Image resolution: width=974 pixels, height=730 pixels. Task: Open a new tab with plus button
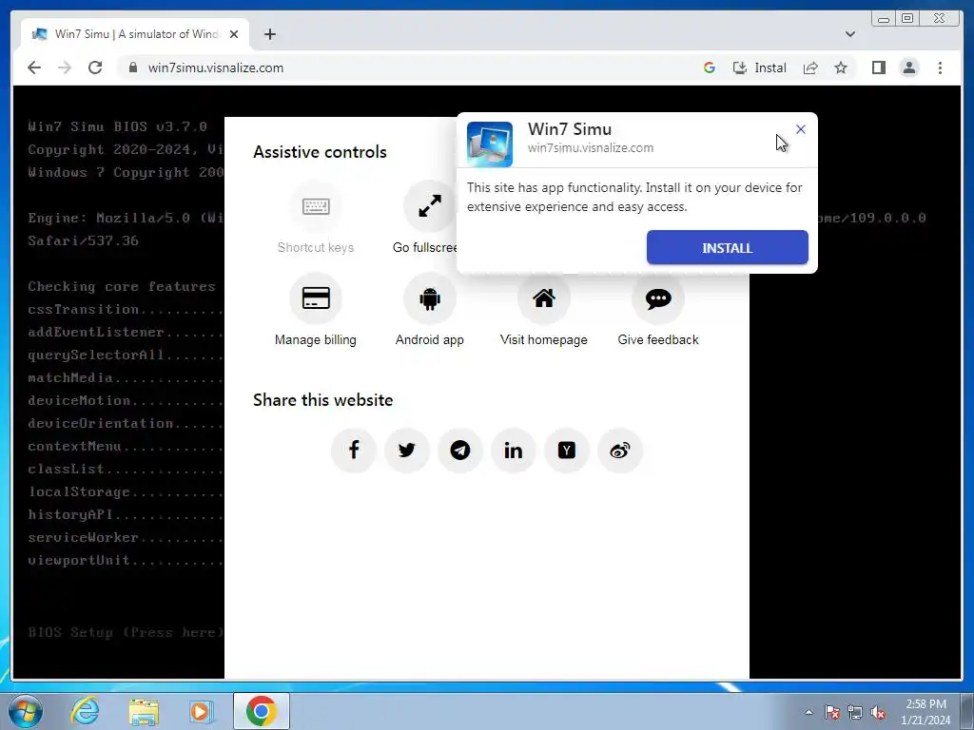[x=269, y=34]
